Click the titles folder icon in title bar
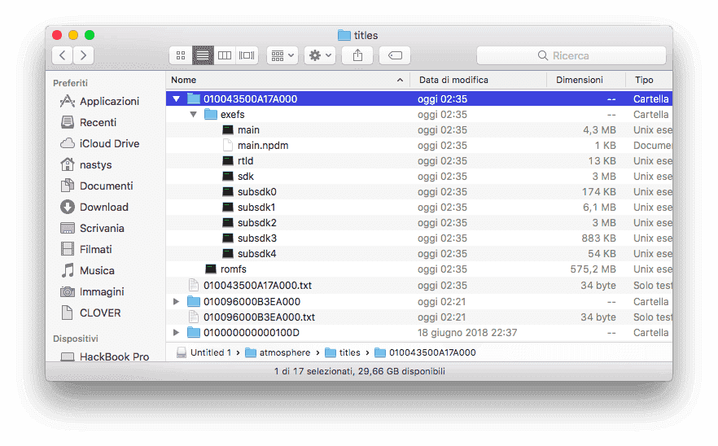Screen dimensions: 718x446 pos(344,35)
